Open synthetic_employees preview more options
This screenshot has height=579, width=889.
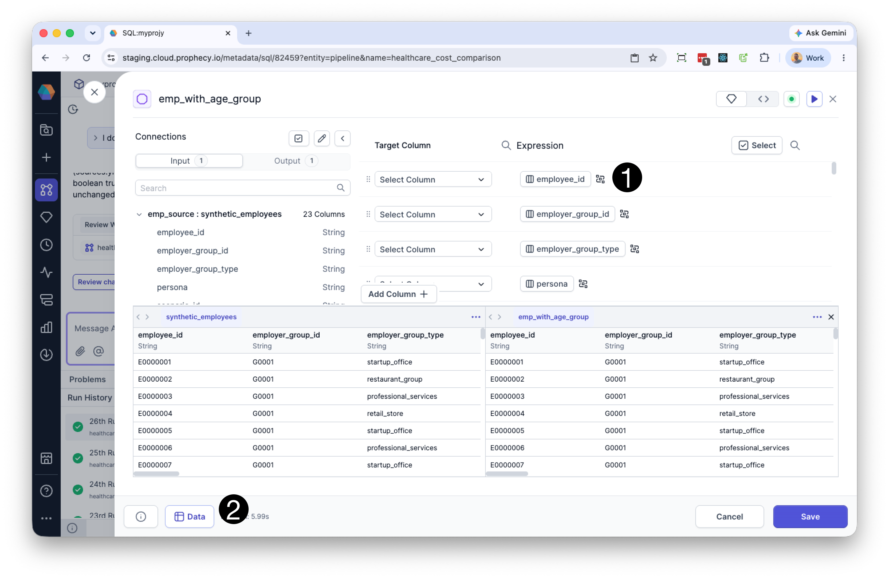point(475,317)
